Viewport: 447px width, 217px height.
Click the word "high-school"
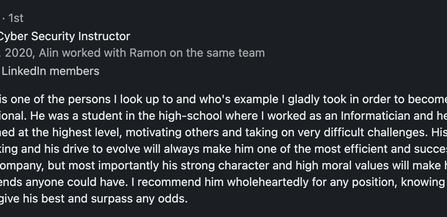tap(190, 116)
